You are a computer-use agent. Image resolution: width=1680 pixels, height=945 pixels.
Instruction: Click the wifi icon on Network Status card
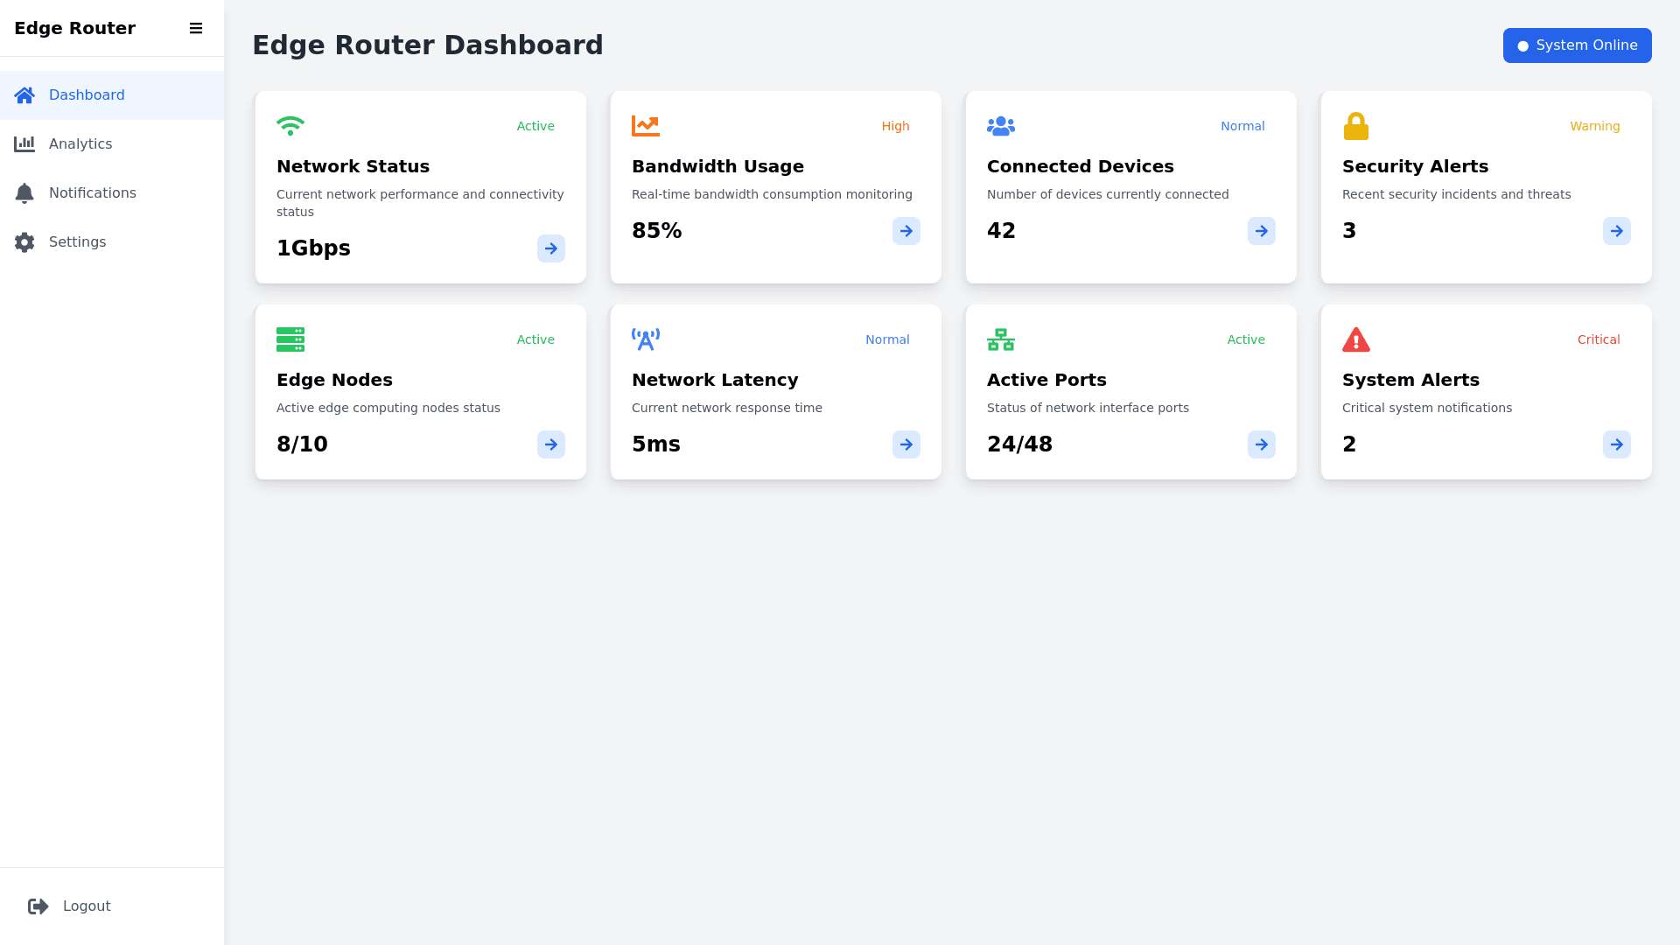pyautogui.click(x=290, y=126)
